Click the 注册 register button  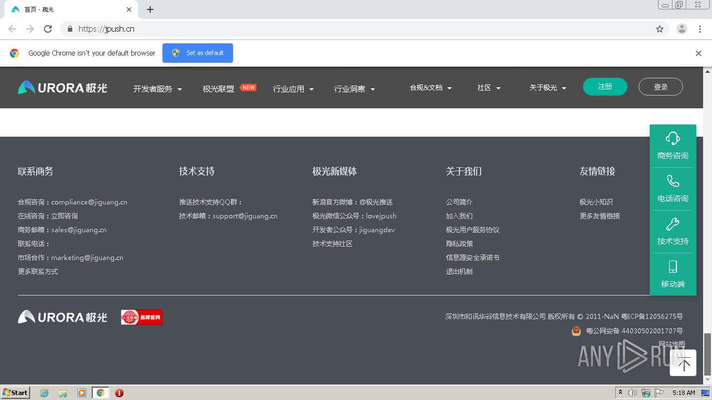point(605,87)
